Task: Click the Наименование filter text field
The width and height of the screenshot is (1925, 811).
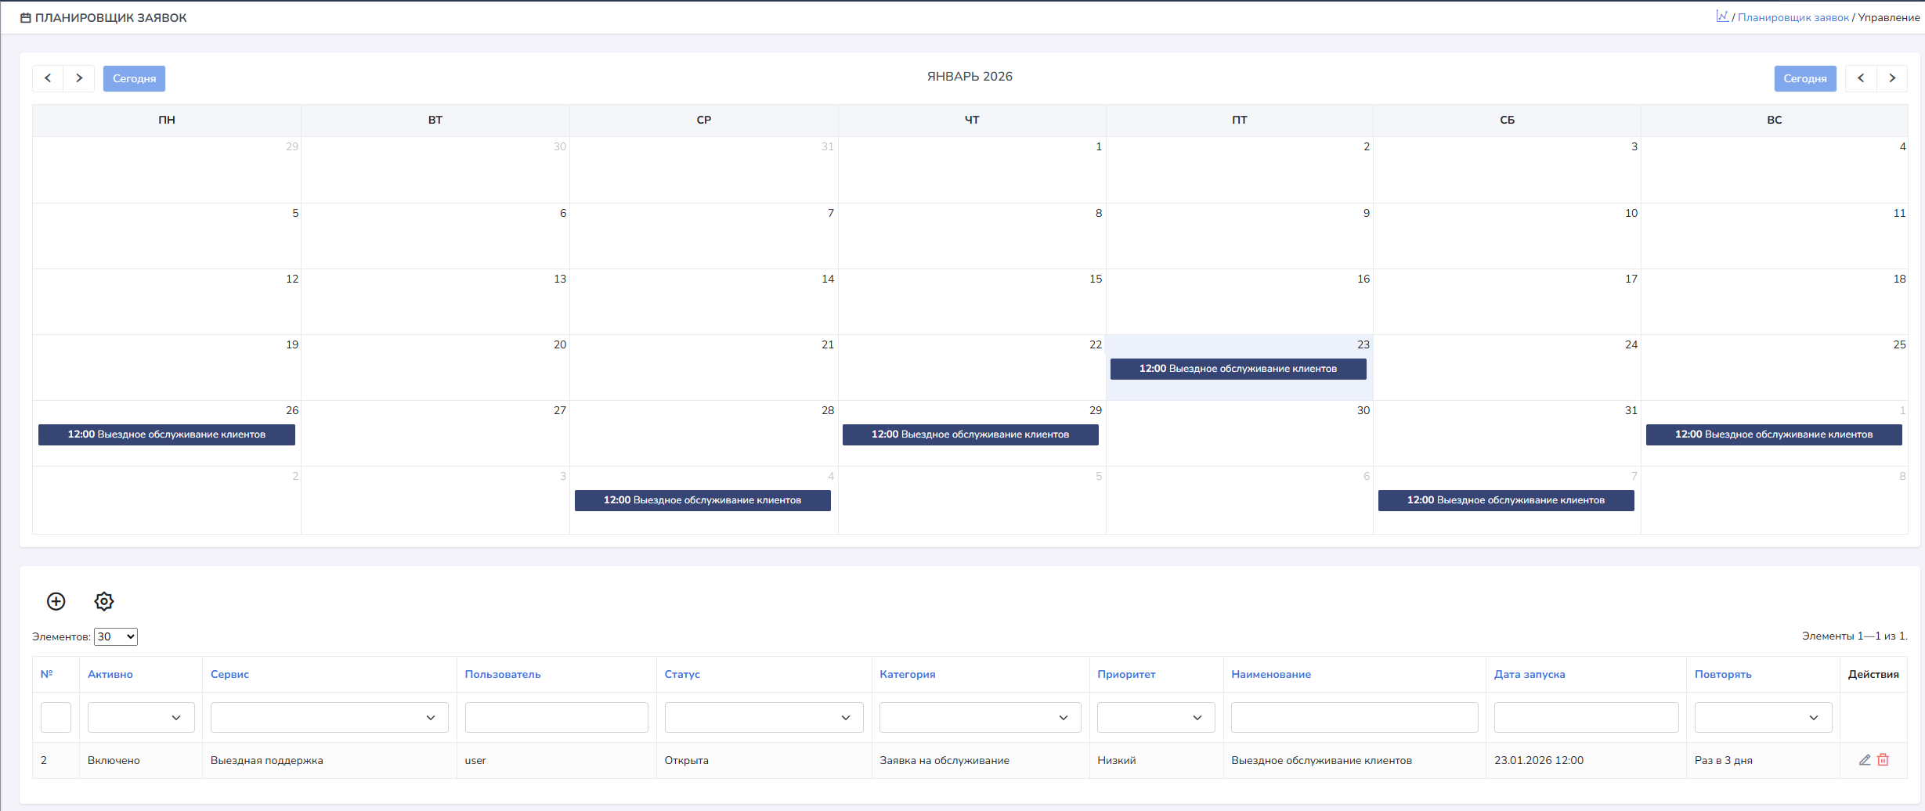Action: (1354, 718)
